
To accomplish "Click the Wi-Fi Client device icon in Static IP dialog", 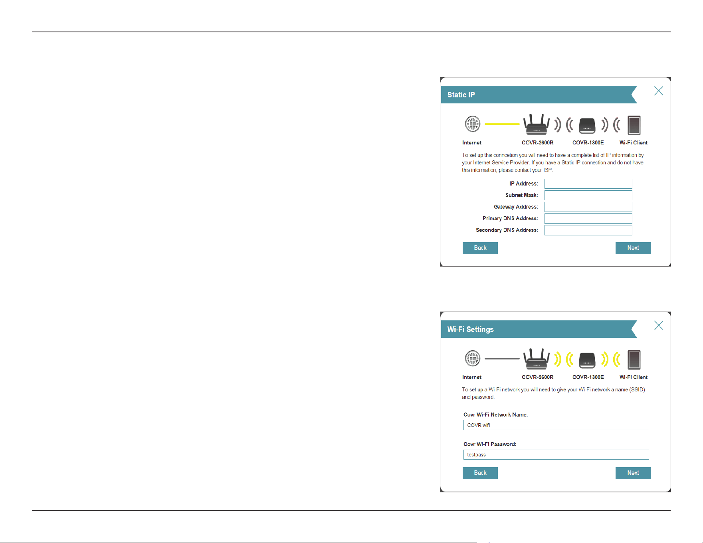I will coord(634,125).
